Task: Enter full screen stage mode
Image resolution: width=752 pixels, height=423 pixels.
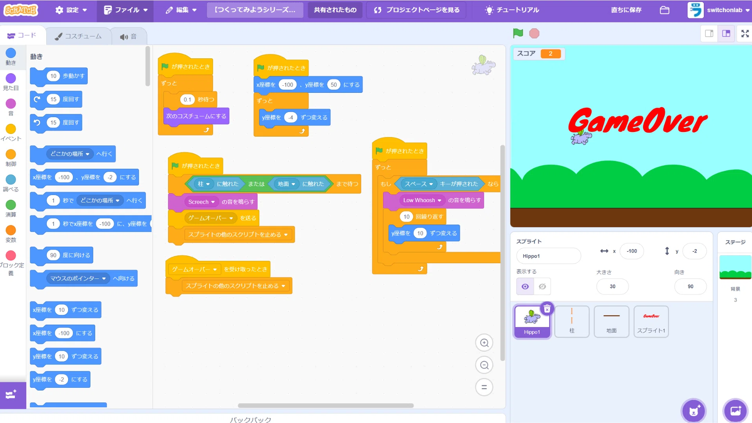Action: pos(745,34)
